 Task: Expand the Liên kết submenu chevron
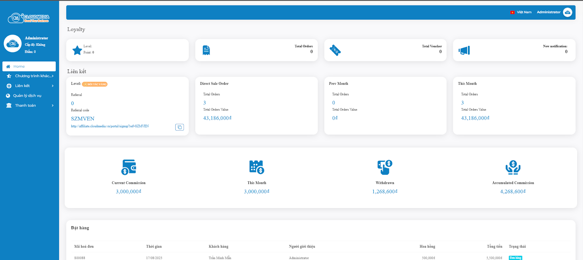(x=52, y=86)
